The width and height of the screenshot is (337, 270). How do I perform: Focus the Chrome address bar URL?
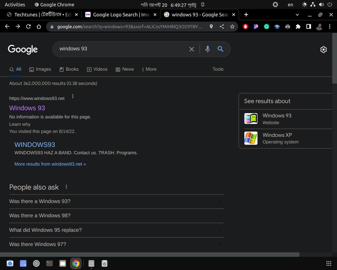coord(130,27)
